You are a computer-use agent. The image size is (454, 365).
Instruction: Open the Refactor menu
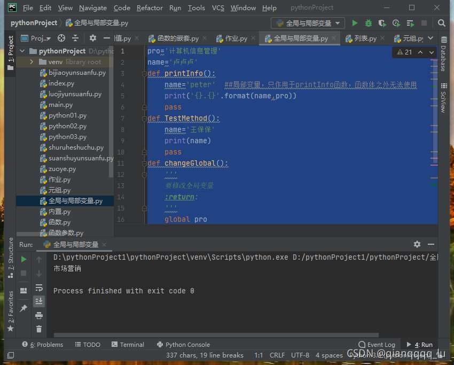pos(150,8)
